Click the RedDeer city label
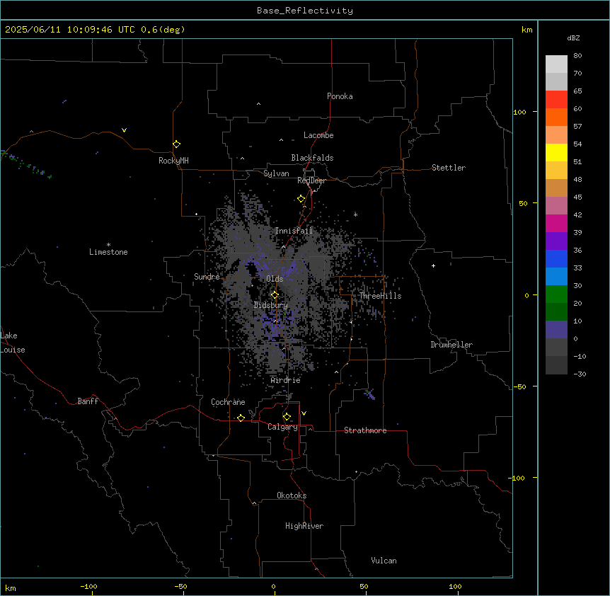 [311, 180]
